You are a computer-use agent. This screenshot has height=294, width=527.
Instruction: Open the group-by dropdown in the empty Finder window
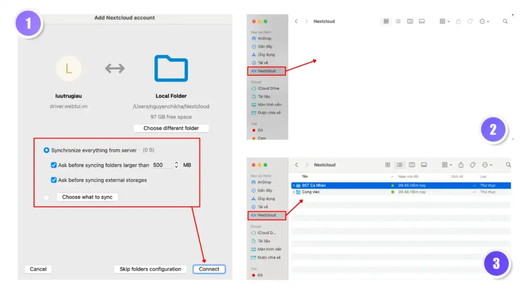click(x=445, y=21)
